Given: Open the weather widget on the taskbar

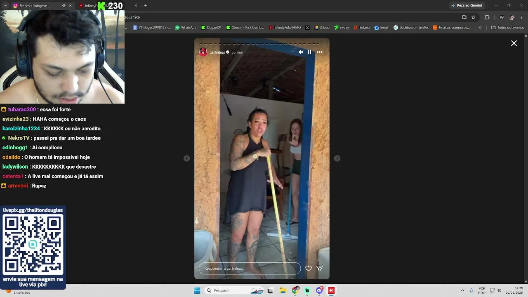Looking at the screenshot, I should coord(17,291).
